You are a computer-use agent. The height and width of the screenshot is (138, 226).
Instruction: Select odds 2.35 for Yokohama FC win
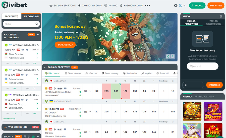(x=116, y=91)
